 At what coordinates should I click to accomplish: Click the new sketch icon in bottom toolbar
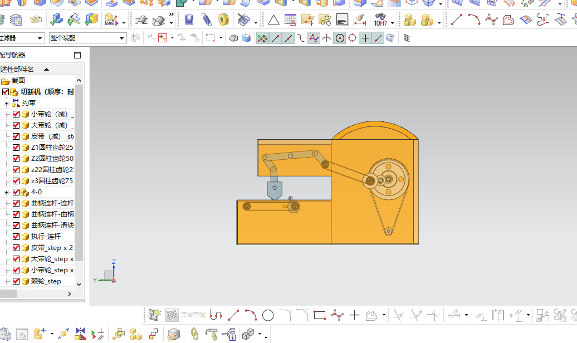pos(155,315)
